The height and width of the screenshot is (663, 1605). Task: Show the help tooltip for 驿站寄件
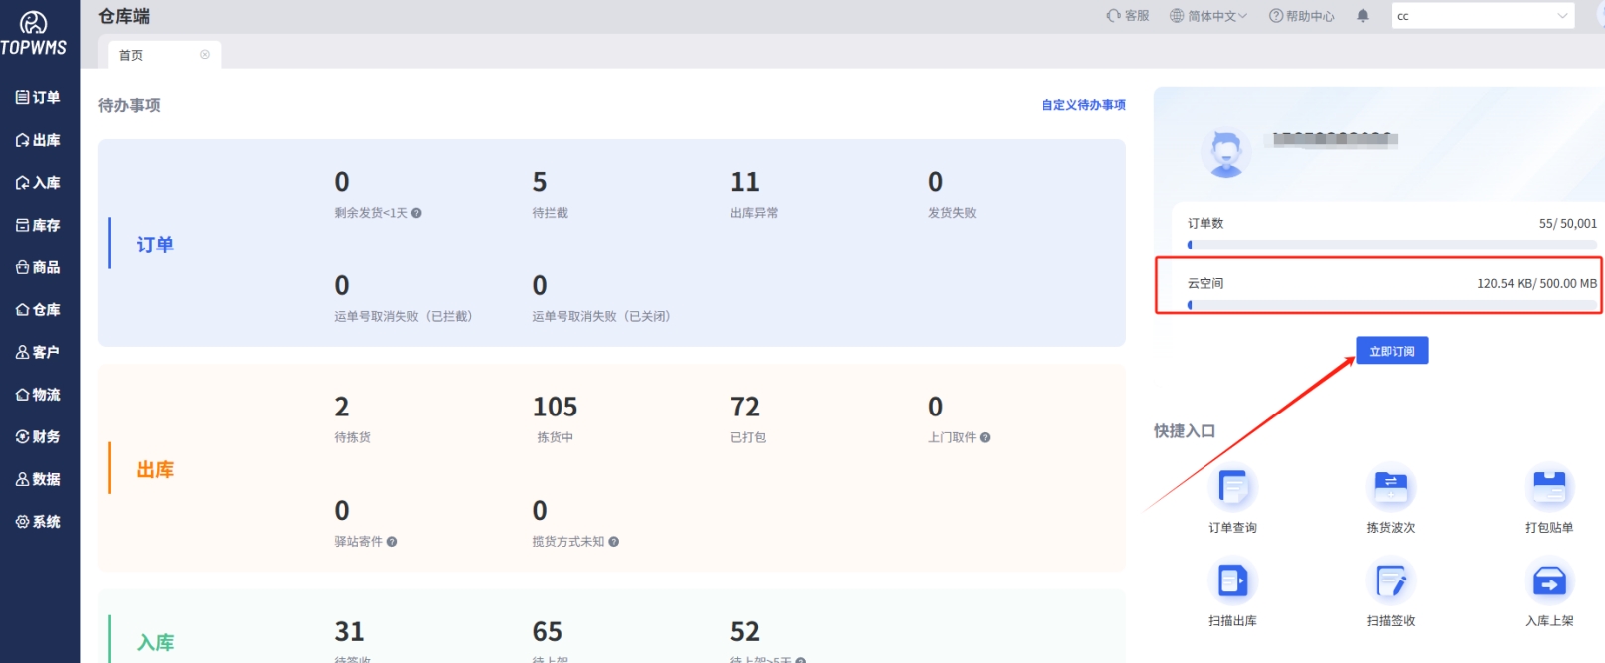[392, 542]
